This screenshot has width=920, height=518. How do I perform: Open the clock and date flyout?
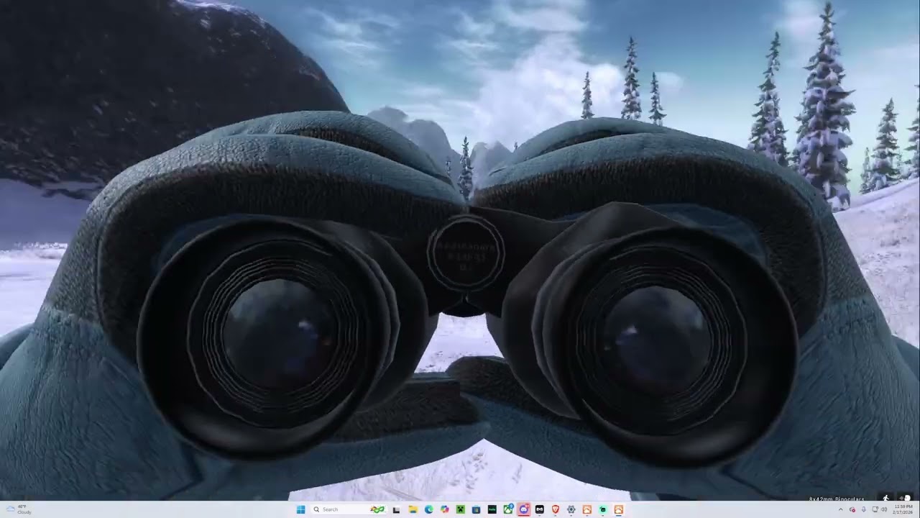pyautogui.click(x=903, y=509)
